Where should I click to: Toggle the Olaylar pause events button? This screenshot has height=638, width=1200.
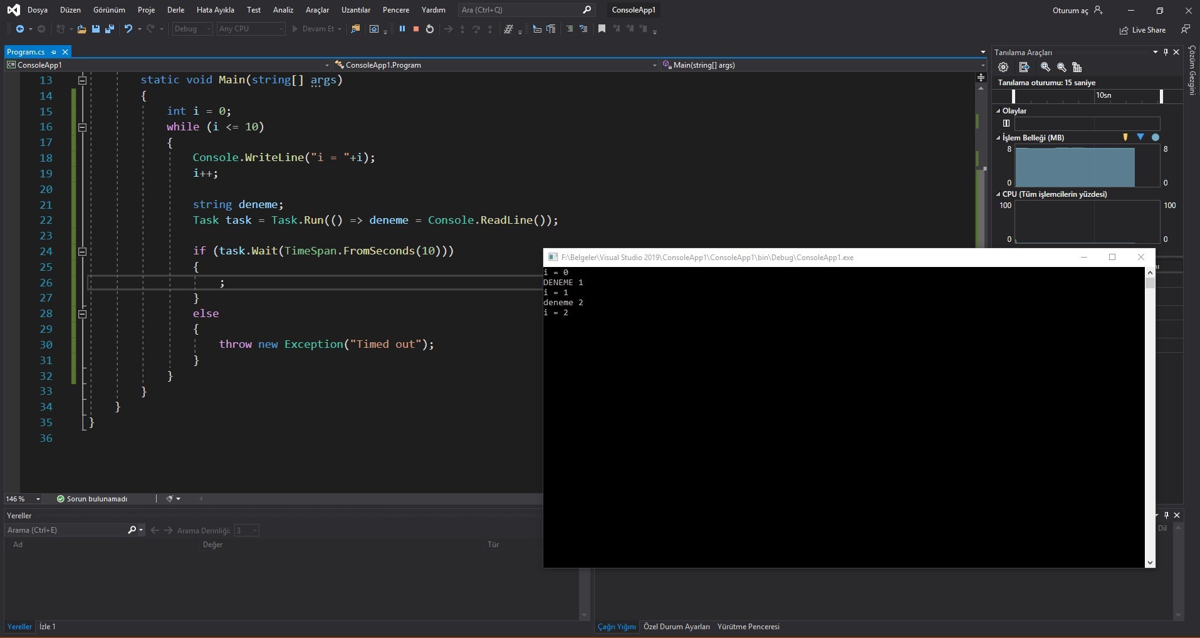point(1006,123)
